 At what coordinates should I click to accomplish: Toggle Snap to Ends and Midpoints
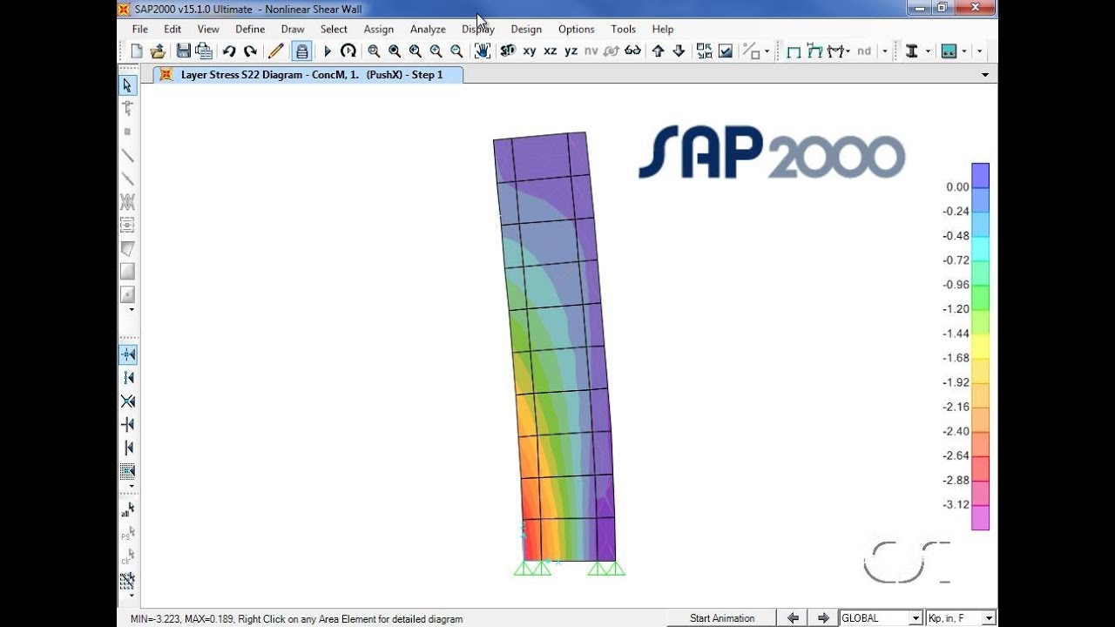point(127,378)
